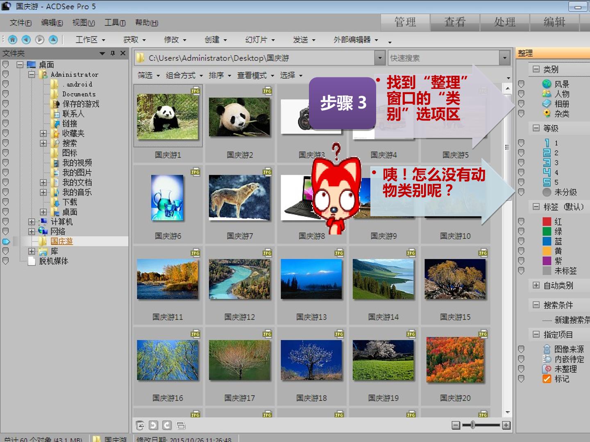Assign rating 3 in the 等级 section
The height and width of the screenshot is (442, 590).
click(x=547, y=162)
